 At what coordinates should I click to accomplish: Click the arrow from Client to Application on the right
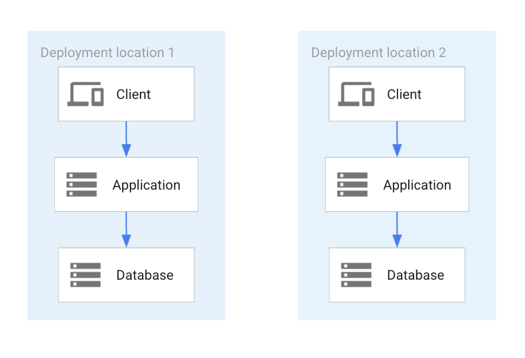[396, 138]
